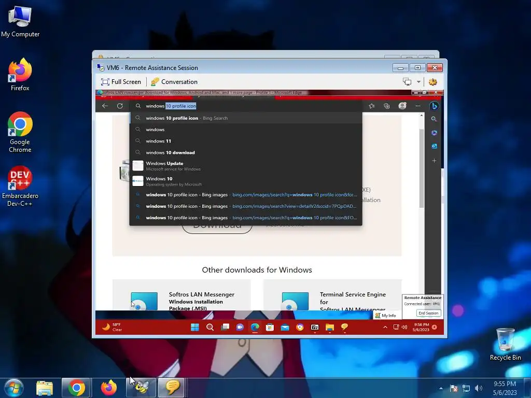Open the Outlook sidebar icon

coord(434,146)
